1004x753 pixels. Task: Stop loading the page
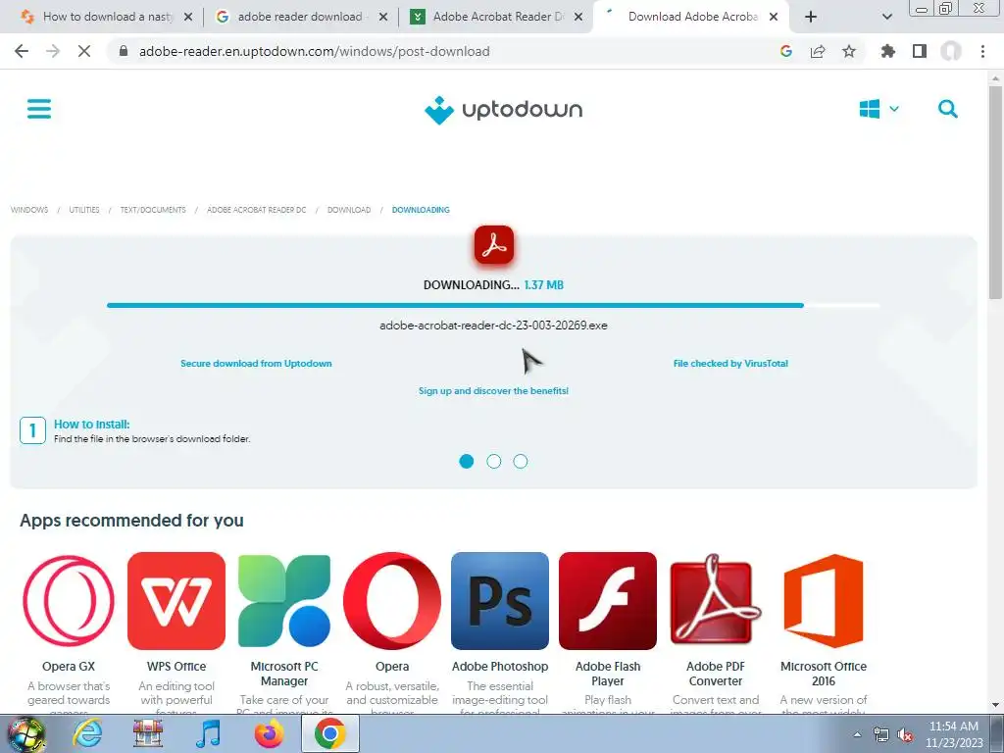pyautogui.click(x=84, y=51)
